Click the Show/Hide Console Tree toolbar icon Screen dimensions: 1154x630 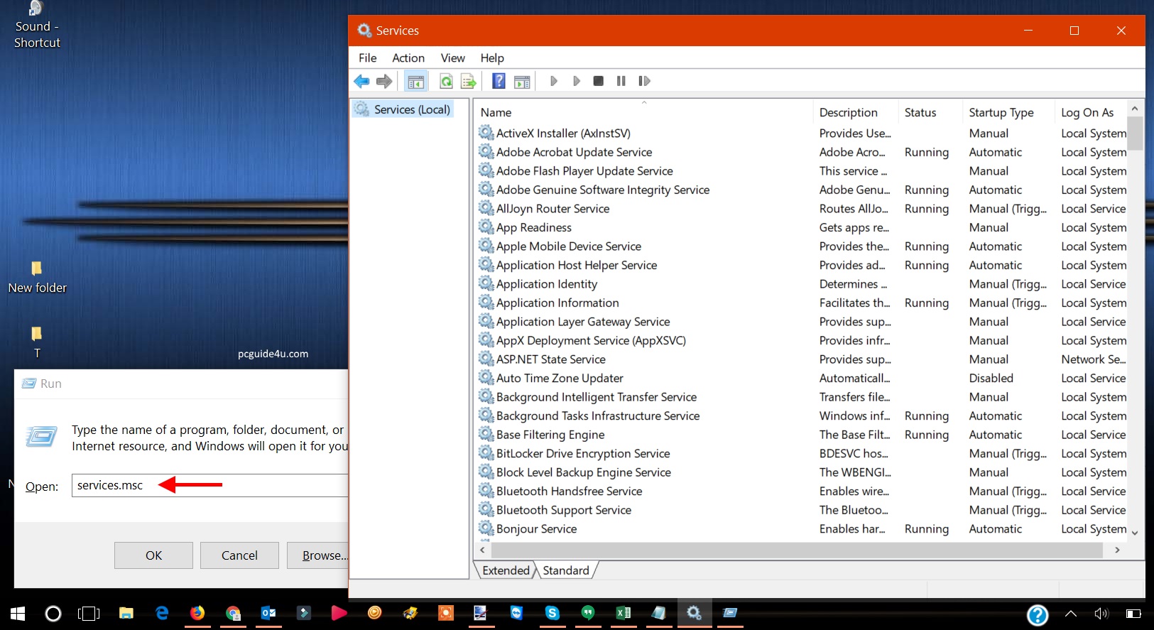(x=416, y=82)
